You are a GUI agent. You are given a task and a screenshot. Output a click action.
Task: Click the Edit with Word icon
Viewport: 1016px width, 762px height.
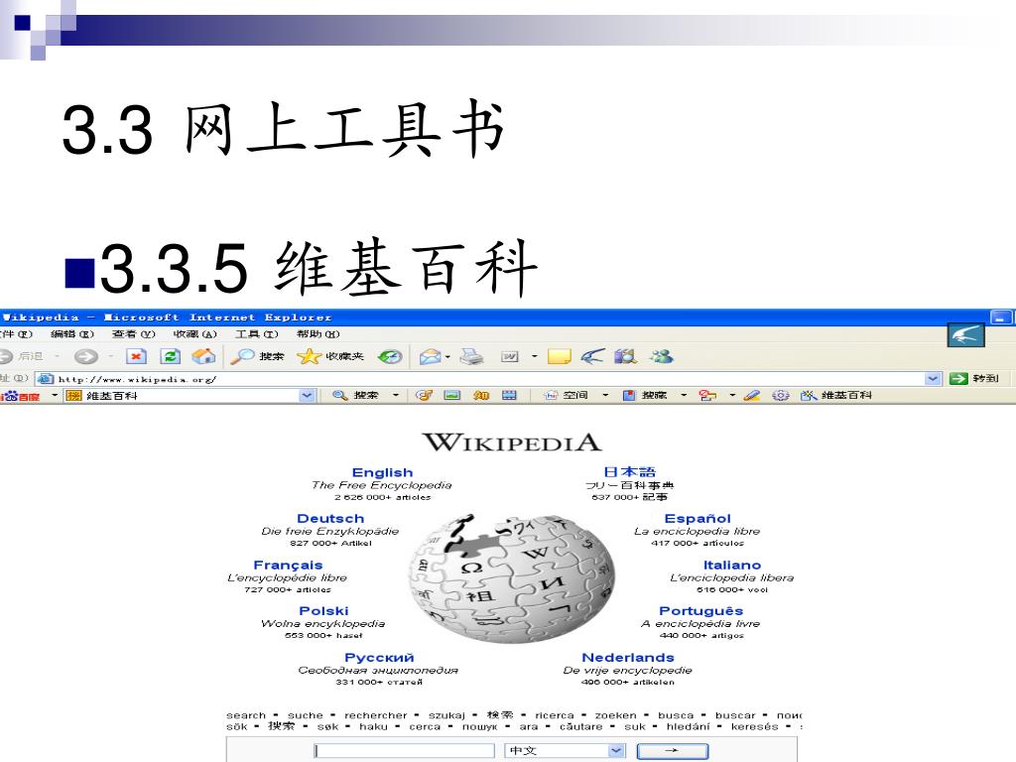510,356
